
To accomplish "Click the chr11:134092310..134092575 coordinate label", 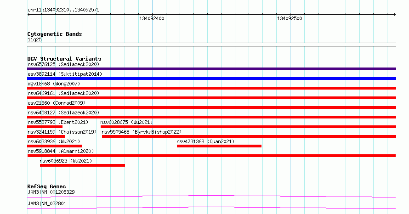I will tap(63, 10).
